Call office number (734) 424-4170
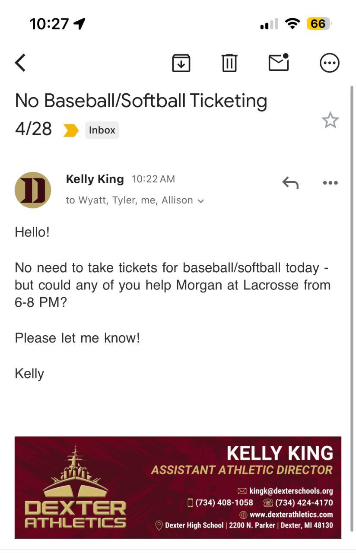 click(304, 502)
